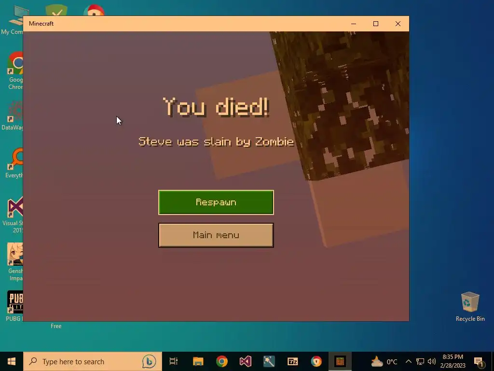Open second Chrome icon on taskbar

point(316,361)
